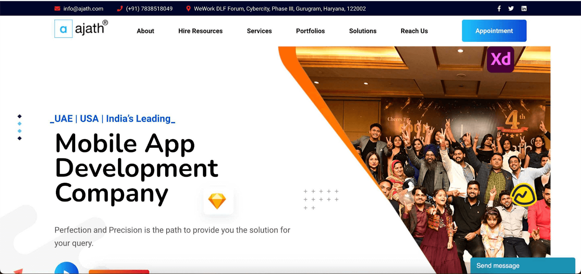Select the fourth slide indicator dot
The image size is (581, 274).
coord(20,138)
